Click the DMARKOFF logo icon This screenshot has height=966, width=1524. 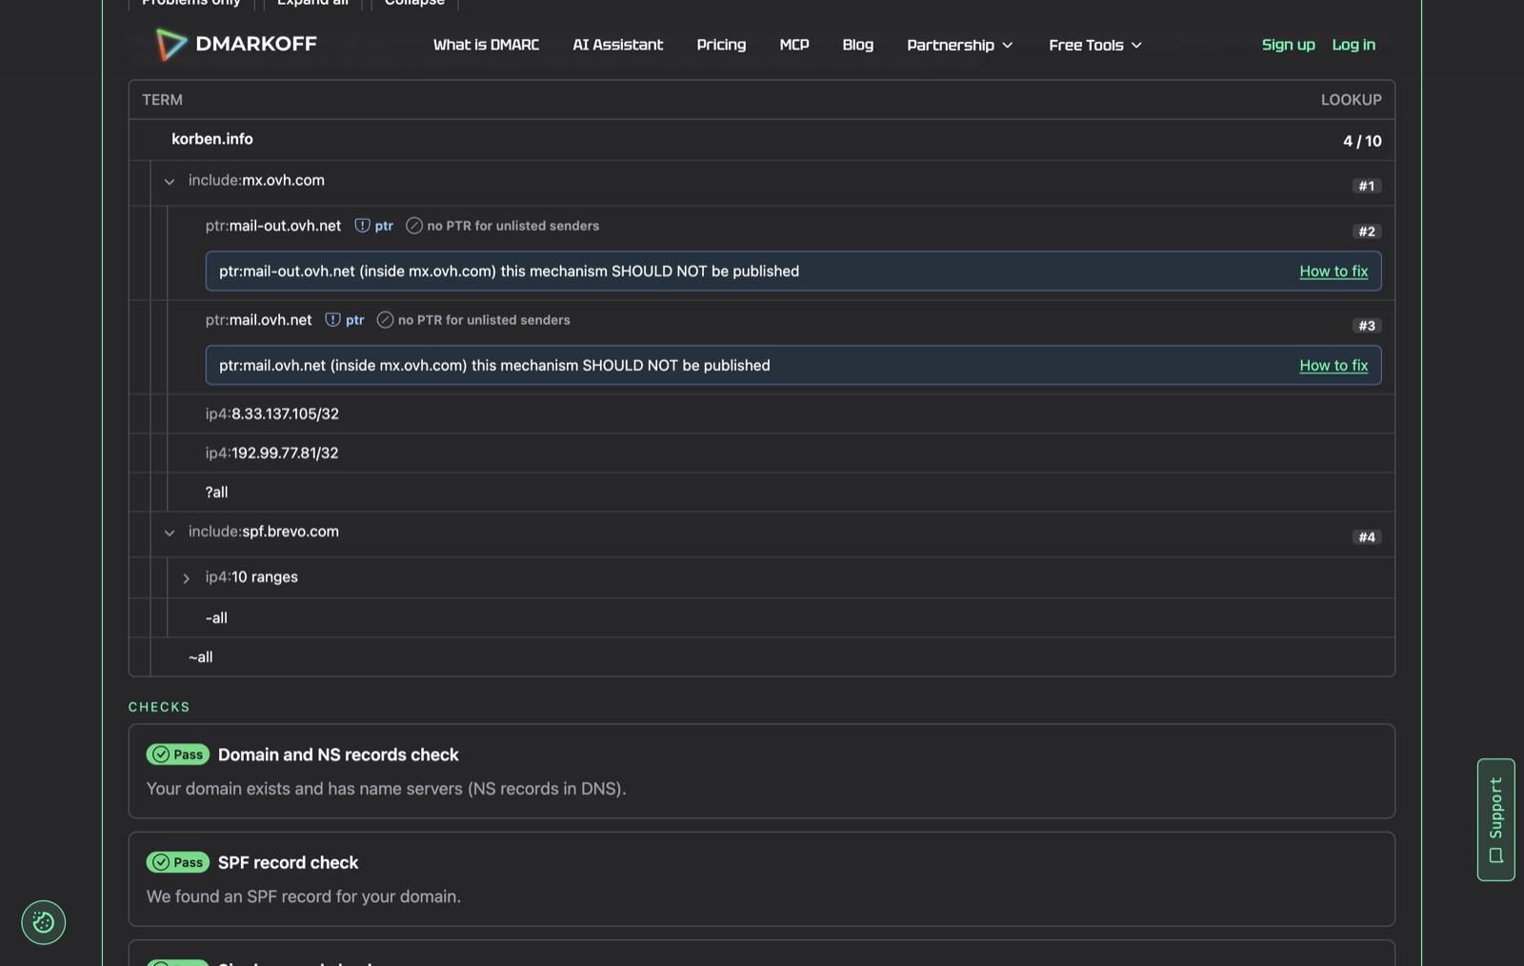[171, 44]
